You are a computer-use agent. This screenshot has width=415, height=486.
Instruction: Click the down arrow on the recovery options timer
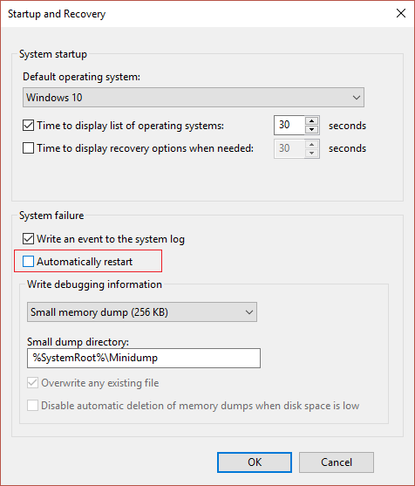coord(312,153)
